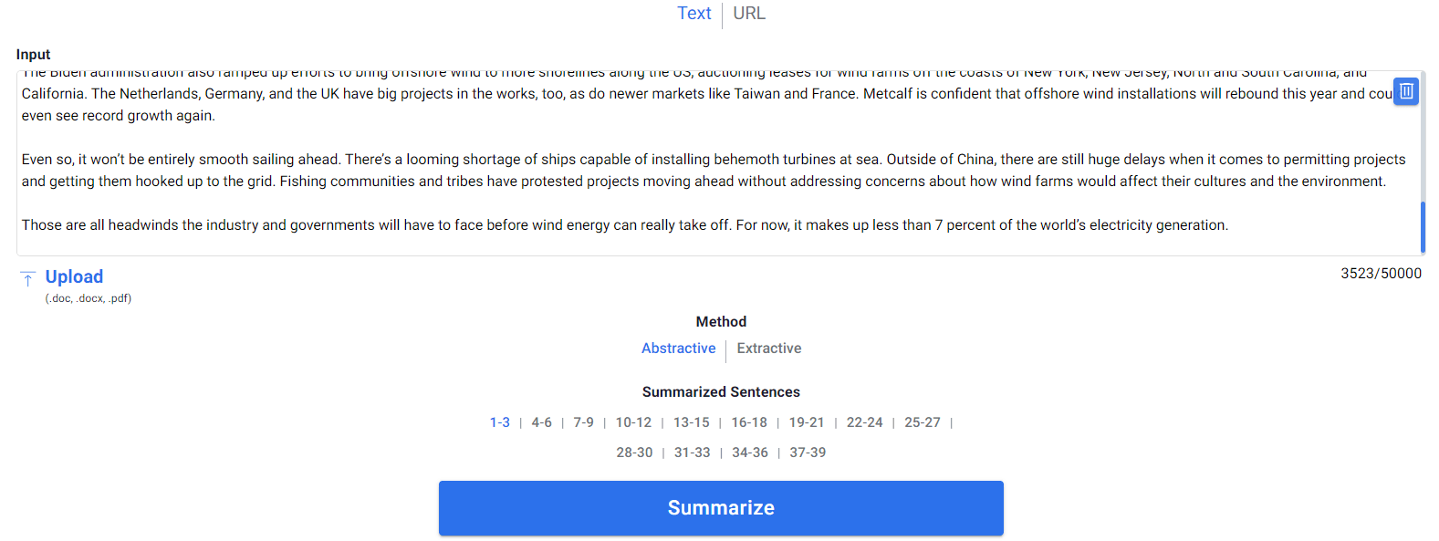Click the trash icon to clear input
Image resolution: width=1439 pixels, height=541 pixels.
[x=1405, y=91]
